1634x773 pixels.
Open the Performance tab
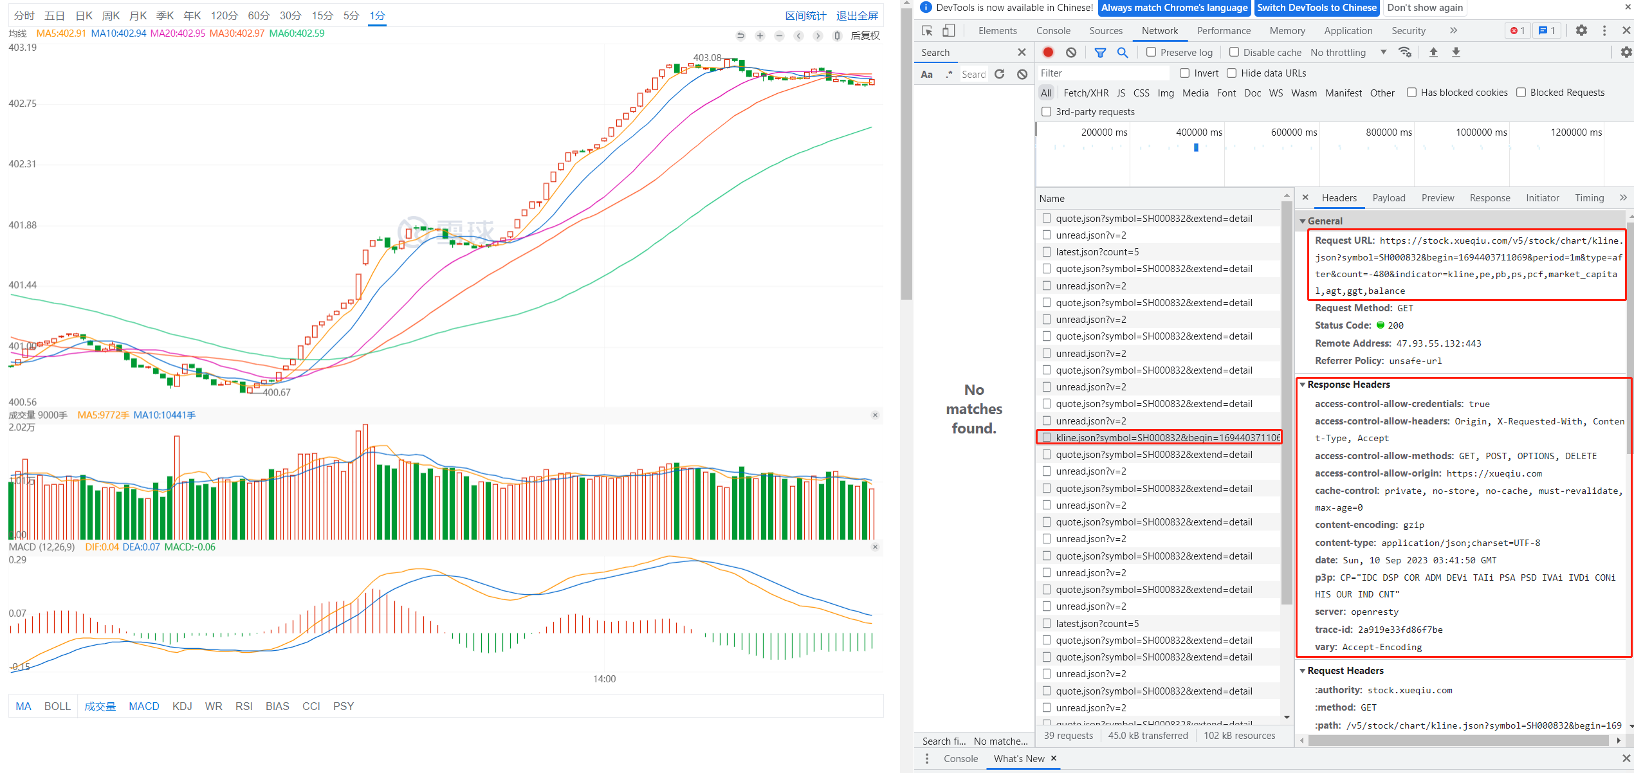pos(1224,31)
